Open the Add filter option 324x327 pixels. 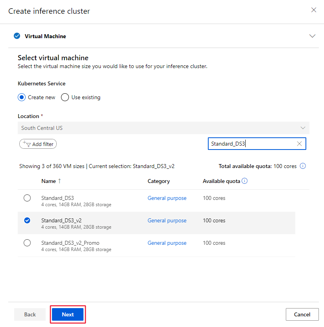point(38,144)
